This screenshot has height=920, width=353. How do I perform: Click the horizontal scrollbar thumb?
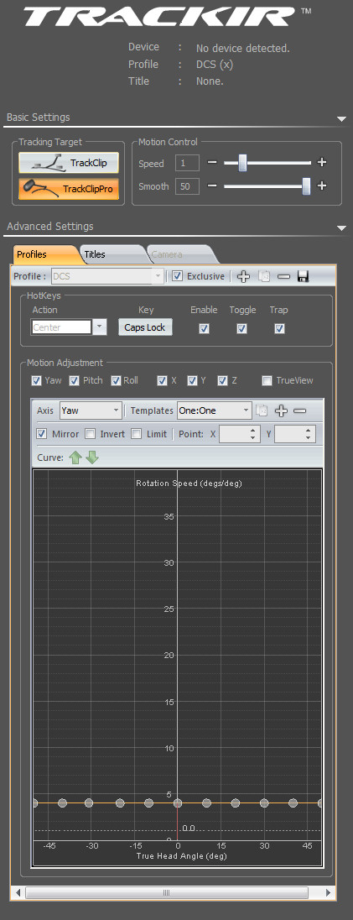(167, 892)
